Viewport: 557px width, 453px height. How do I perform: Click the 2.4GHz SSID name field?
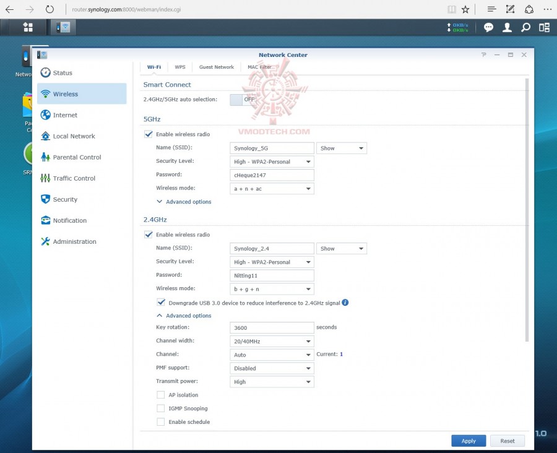click(x=272, y=249)
